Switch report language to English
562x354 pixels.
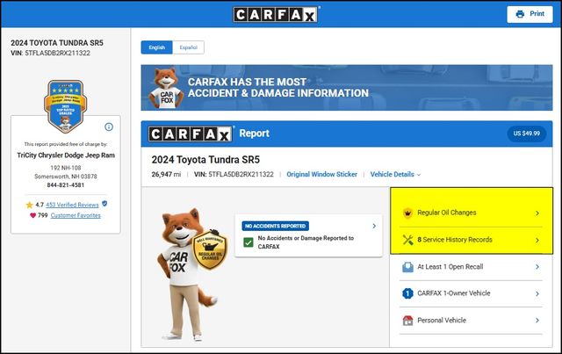pos(157,47)
